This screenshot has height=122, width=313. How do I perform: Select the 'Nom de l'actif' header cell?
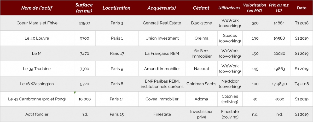pyautogui.click(x=37, y=8)
